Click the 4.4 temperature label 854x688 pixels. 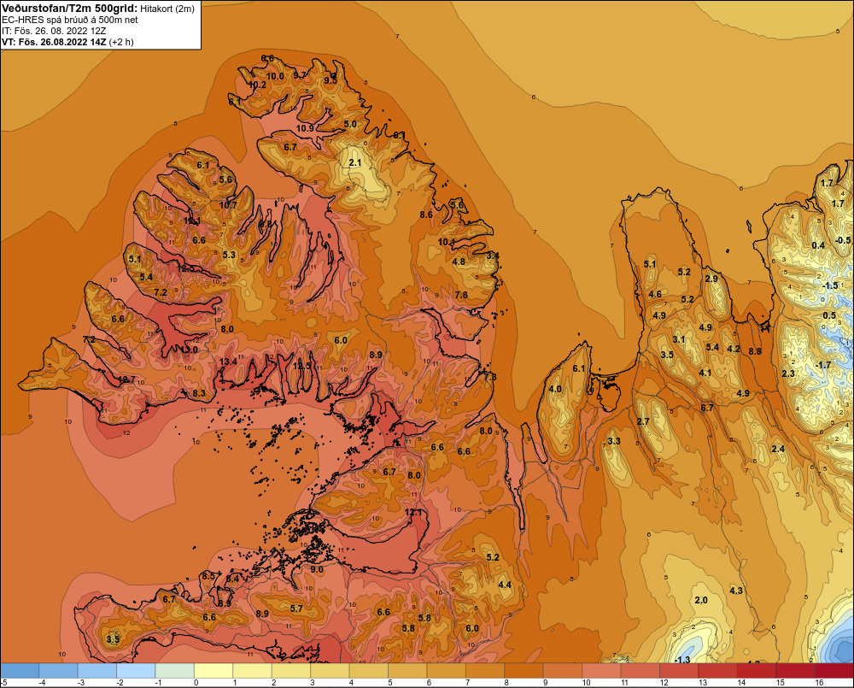[x=505, y=585]
